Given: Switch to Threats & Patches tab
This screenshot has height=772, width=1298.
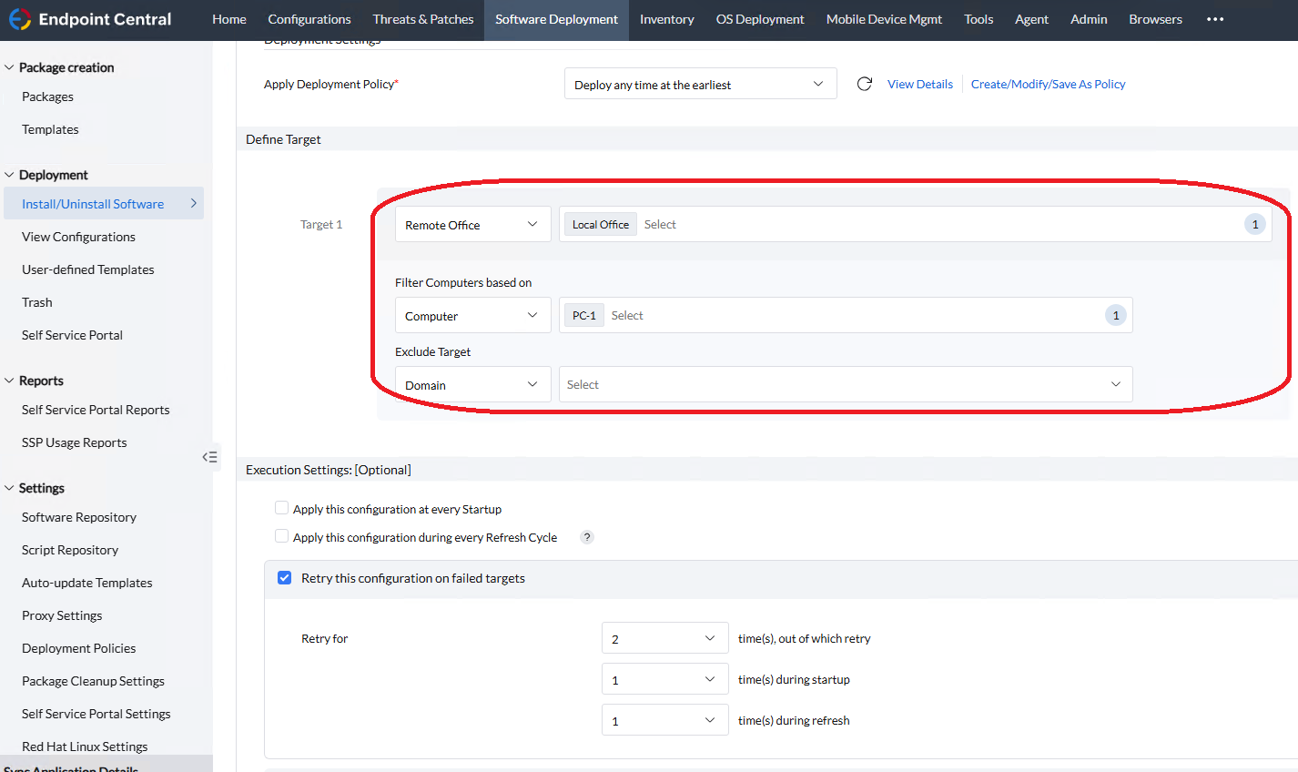Looking at the screenshot, I should pyautogui.click(x=422, y=19).
